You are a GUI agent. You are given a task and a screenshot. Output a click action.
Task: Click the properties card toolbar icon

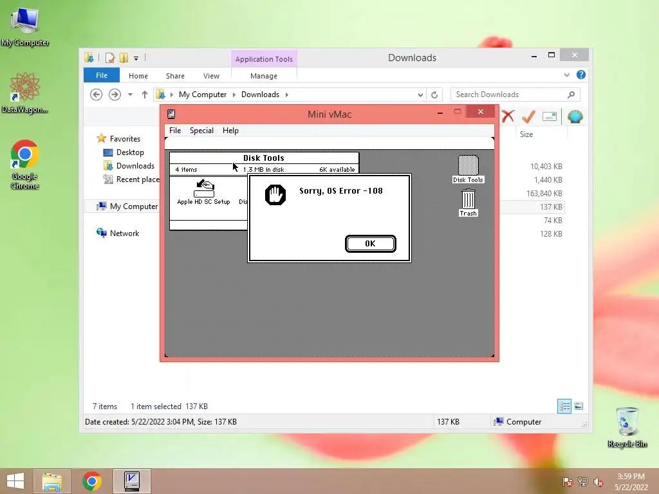[550, 116]
